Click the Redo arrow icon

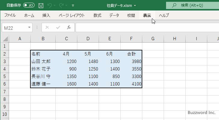point(62,5)
